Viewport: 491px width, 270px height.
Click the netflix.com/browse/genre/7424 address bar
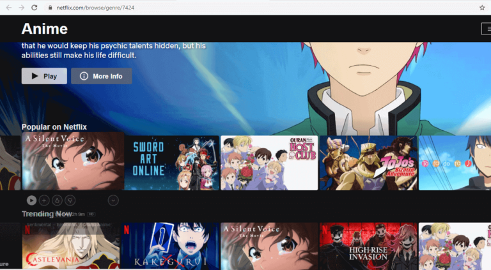pyautogui.click(x=95, y=8)
